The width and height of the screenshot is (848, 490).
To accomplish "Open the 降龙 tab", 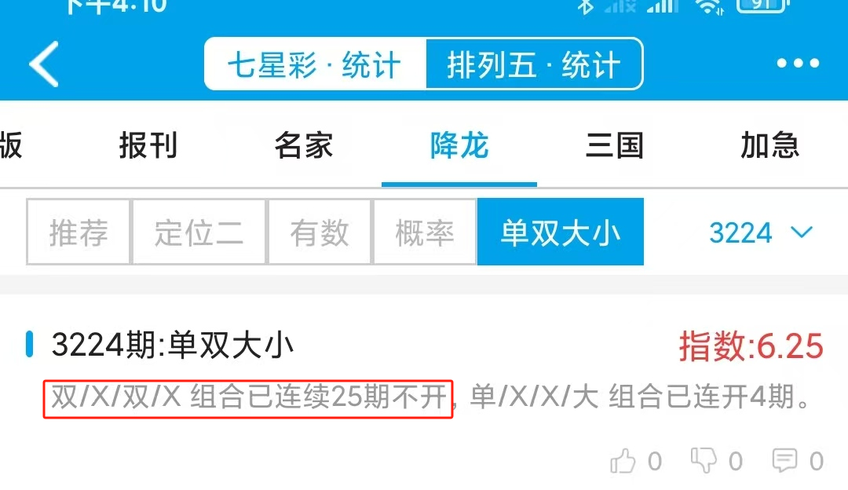I will [x=459, y=145].
